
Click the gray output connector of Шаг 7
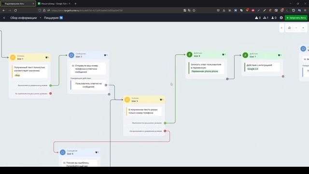(x=283, y=76)
